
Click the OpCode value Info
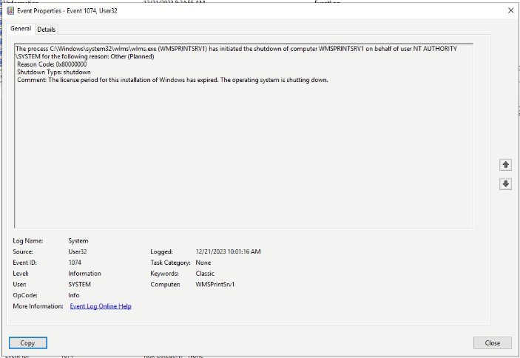(74, 295)
